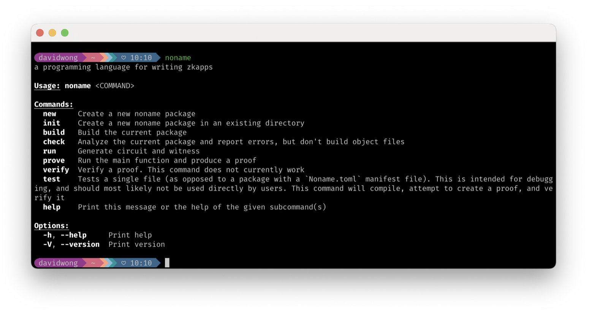589x320 pixels.
Task: Click the 'Usage:' heading text
Action: click(x=47, y=86)
